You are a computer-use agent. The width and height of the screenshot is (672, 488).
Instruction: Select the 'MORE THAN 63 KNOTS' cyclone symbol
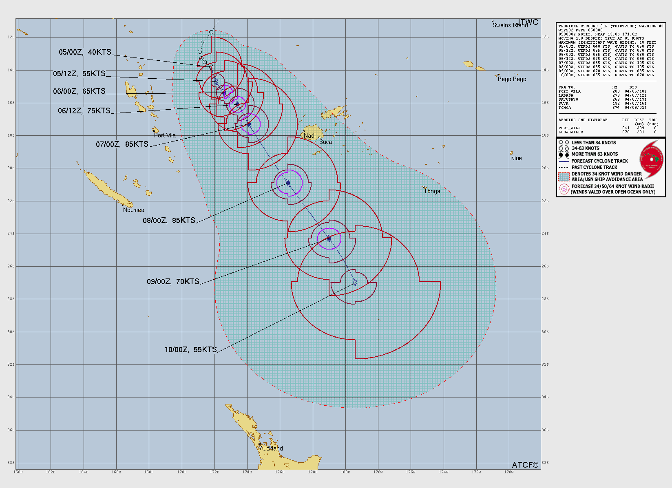(x=563, y=154)
